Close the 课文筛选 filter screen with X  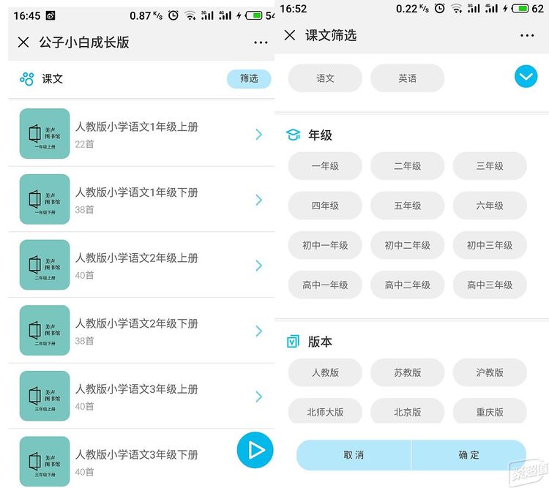click(290, 35)
